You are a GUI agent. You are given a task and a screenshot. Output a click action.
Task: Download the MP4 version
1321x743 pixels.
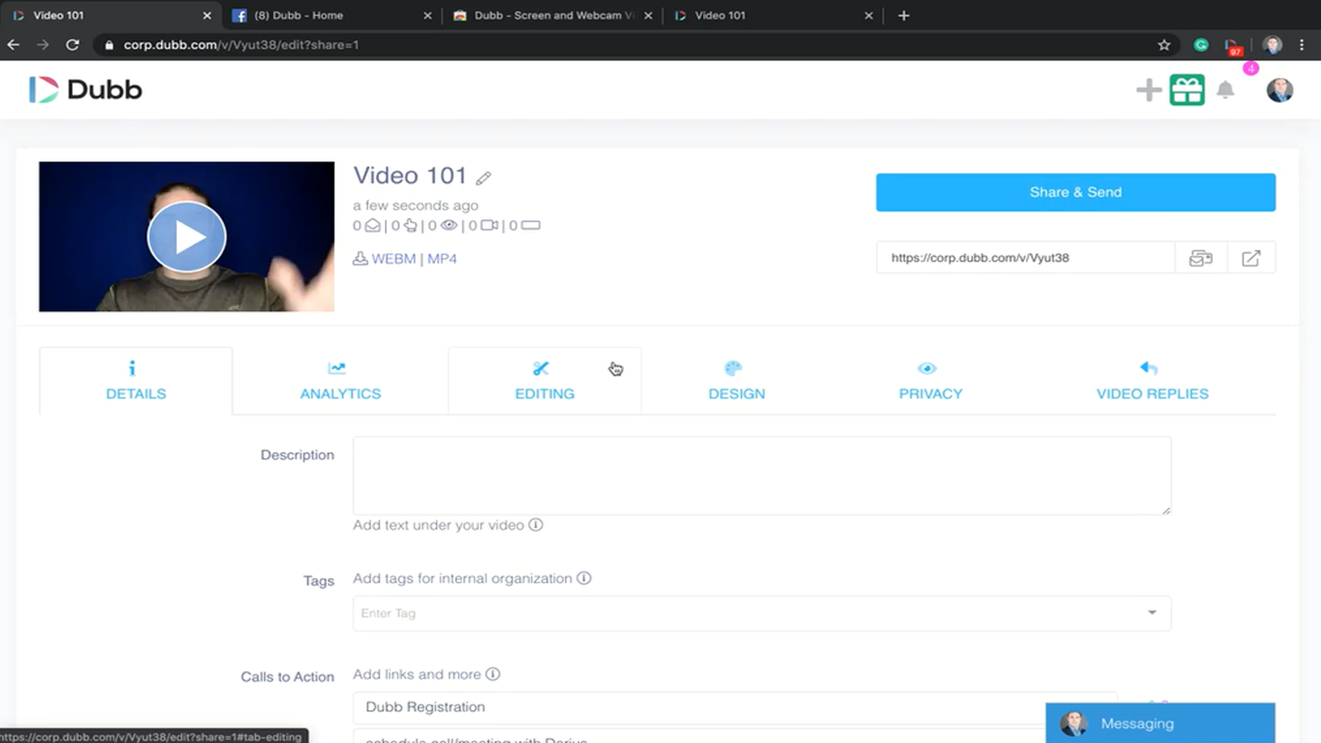(442, 259)
